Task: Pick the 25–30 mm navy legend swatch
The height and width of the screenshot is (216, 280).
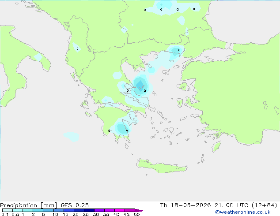Action: [x=89, y=210]
